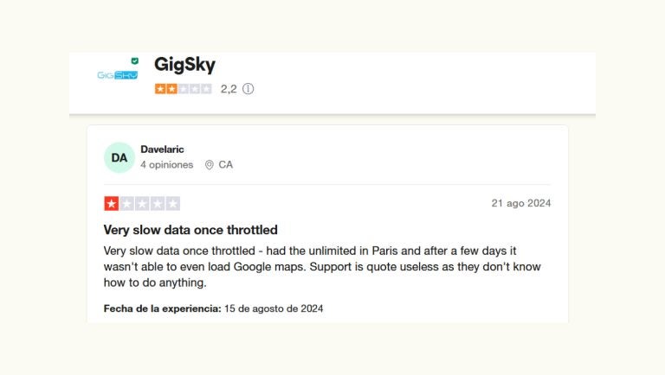
Task: Open the review titled Very slow data once throttled
Action: (x=190, y=230)
